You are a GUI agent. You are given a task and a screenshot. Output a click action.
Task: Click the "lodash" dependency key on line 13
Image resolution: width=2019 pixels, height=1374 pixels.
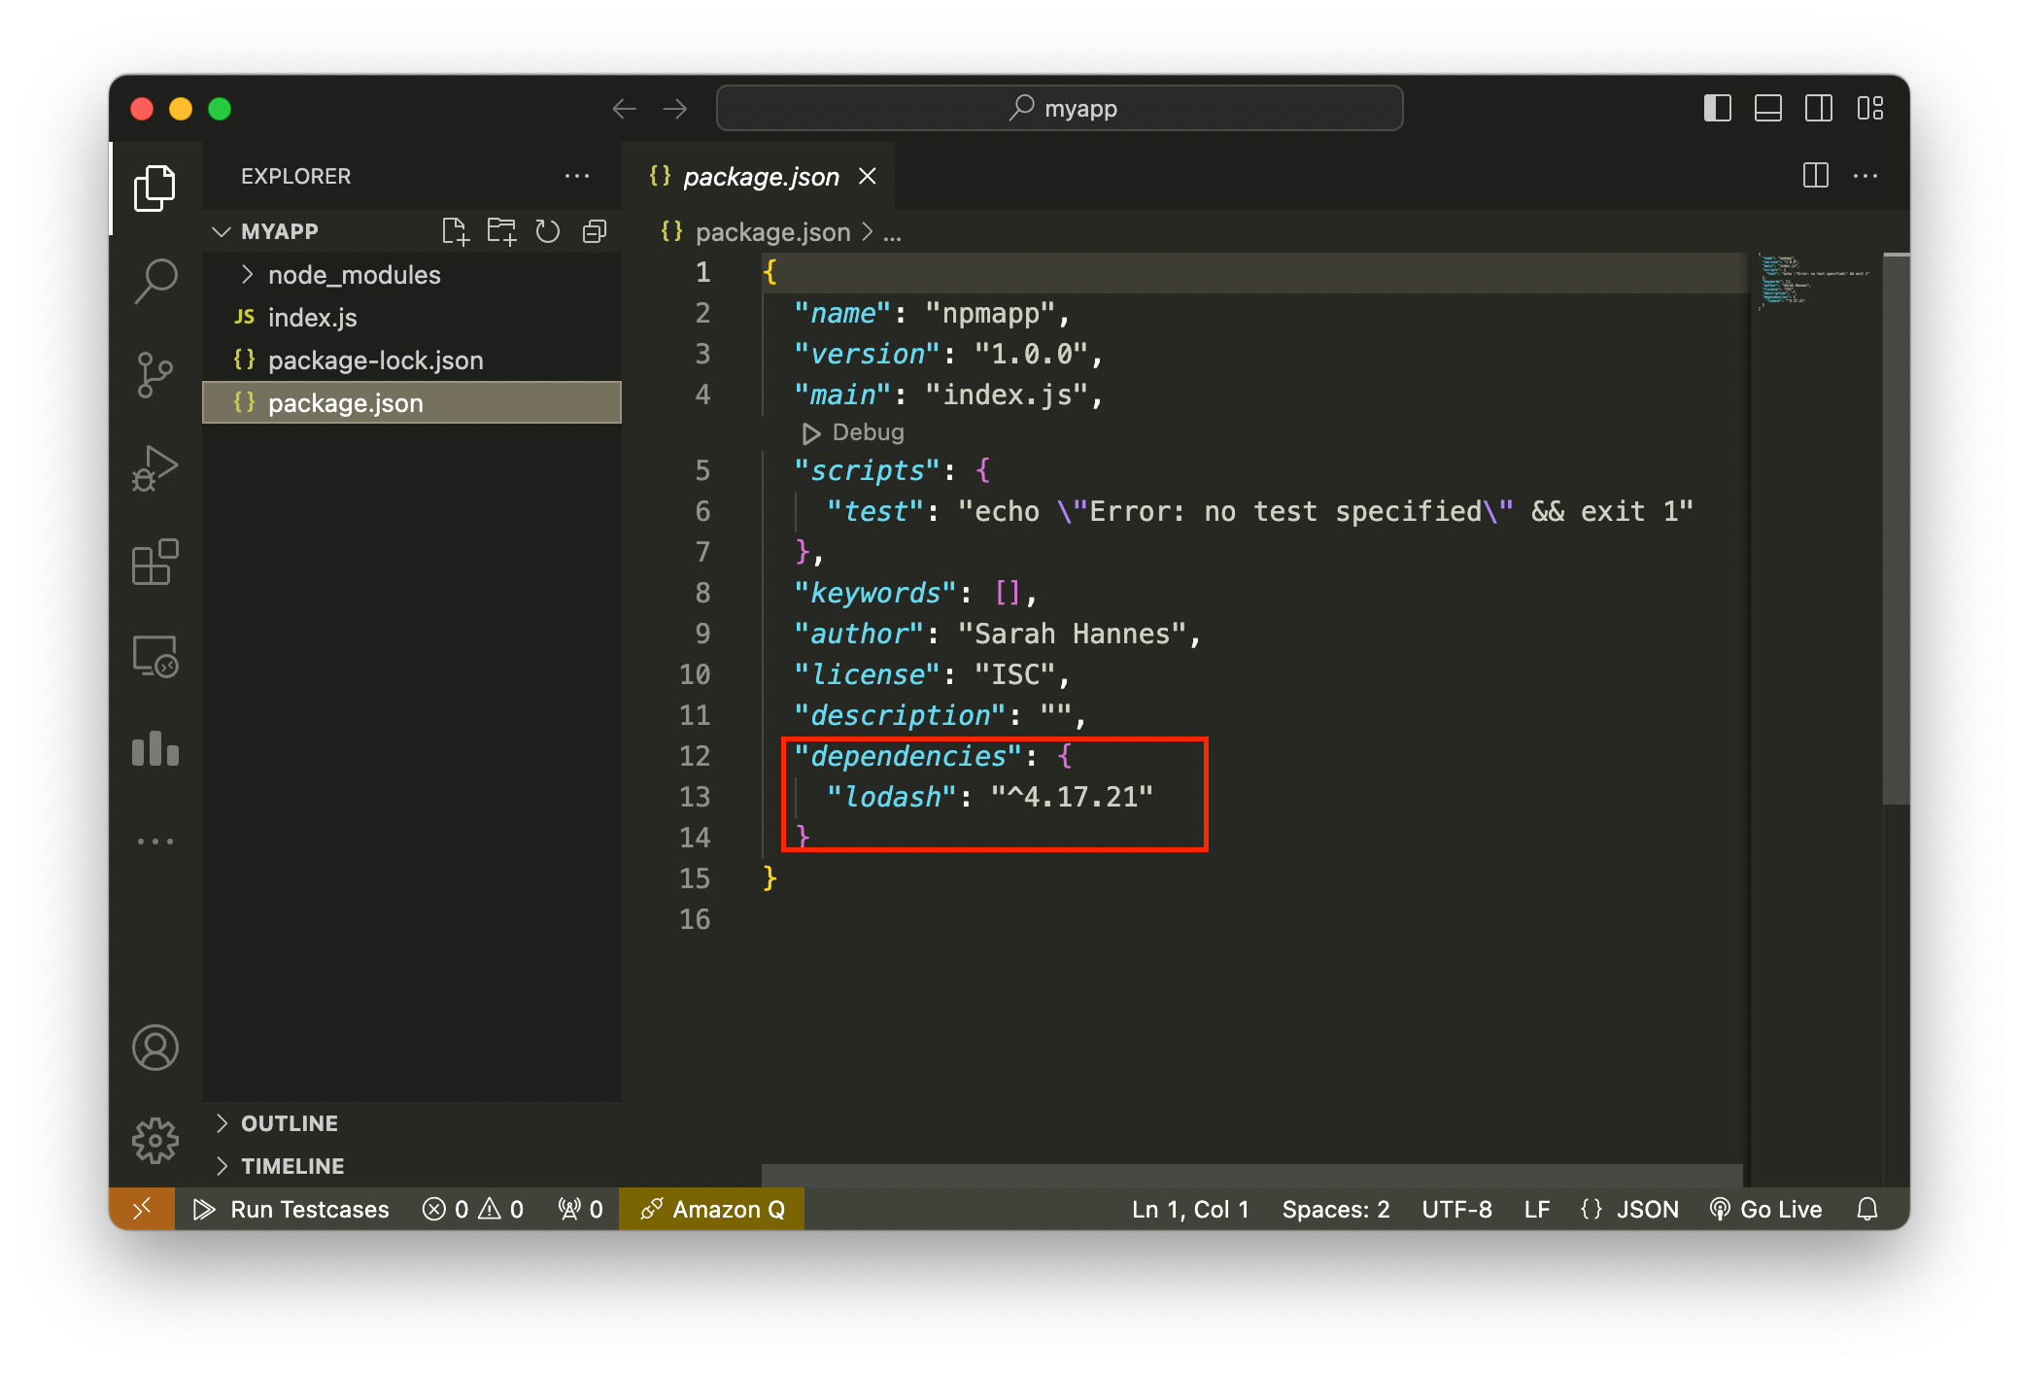pyautogui.click(x=892, y=797)
